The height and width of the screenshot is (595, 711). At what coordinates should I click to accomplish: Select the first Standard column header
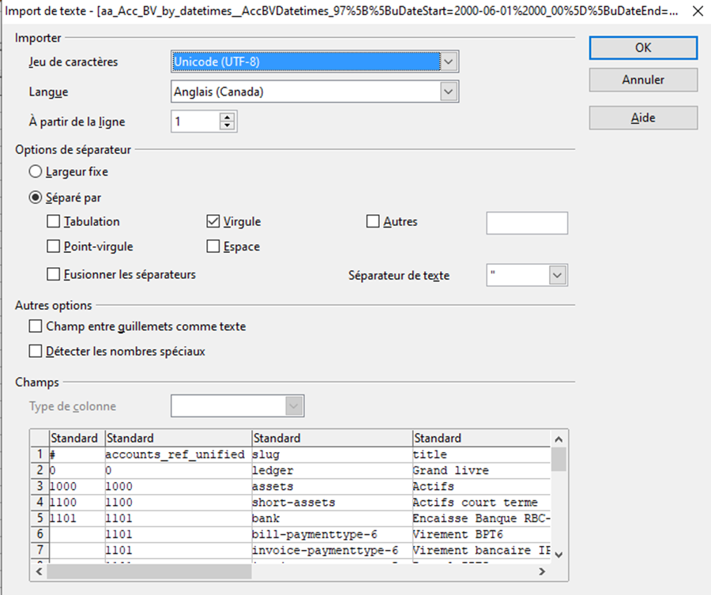tap(75, 438)
